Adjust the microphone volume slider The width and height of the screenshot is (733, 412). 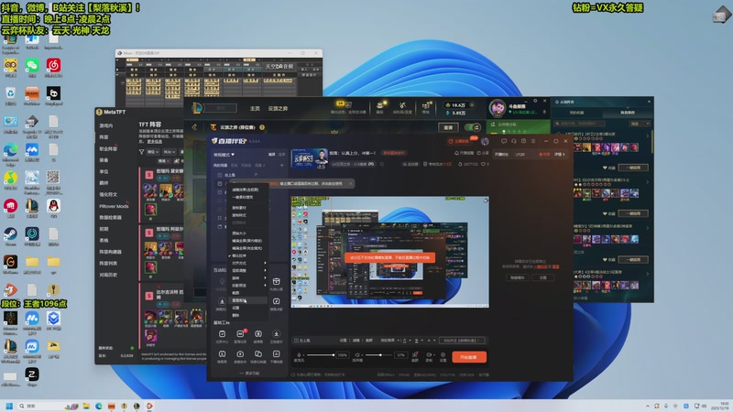(320, 355)
